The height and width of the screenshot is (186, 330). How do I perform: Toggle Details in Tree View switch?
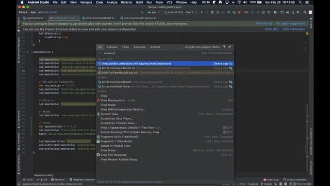(228, 128)
